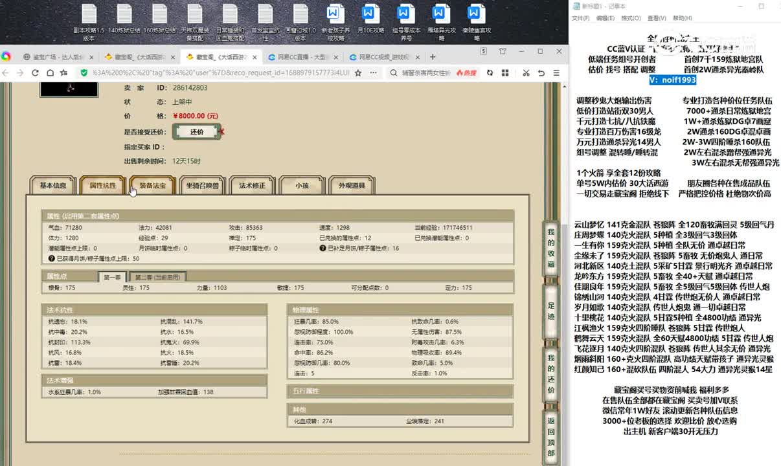The width and height of the screenshot is (781, 466).
Task: Open desktop file 天梯双魔装备搭配
Action: [x=194, y=23]
